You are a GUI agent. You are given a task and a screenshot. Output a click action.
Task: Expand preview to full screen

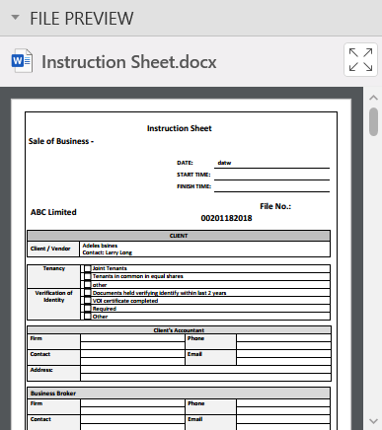pos(360,59)
